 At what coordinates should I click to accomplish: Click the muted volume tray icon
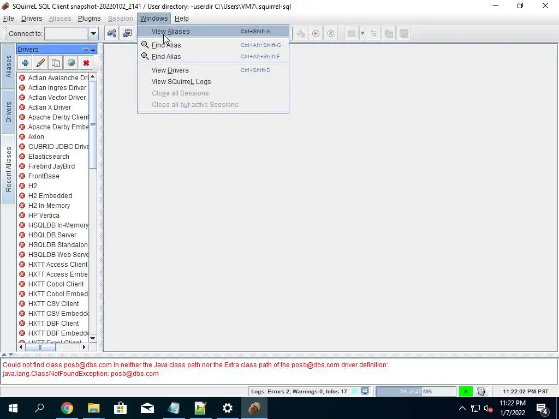click(x=488, y=408)
